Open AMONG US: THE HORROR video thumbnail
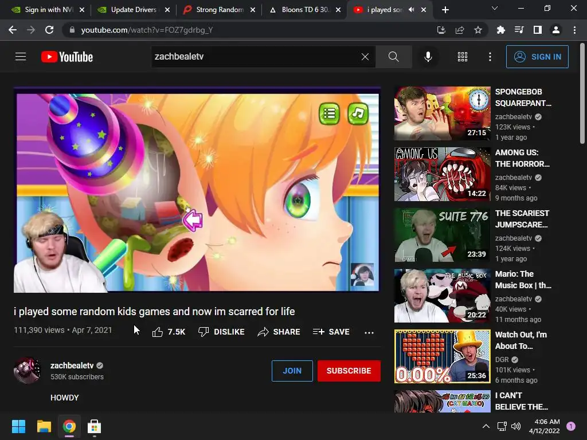587x440 pixels. (x=442, y=174)
